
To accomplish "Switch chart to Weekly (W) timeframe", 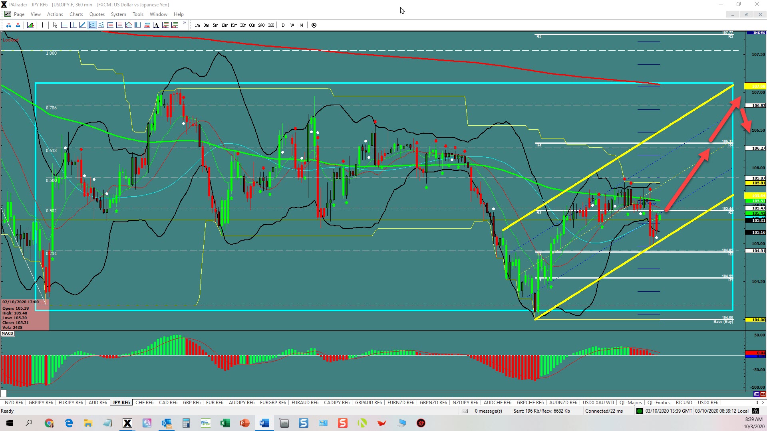I will click(292, 25).
